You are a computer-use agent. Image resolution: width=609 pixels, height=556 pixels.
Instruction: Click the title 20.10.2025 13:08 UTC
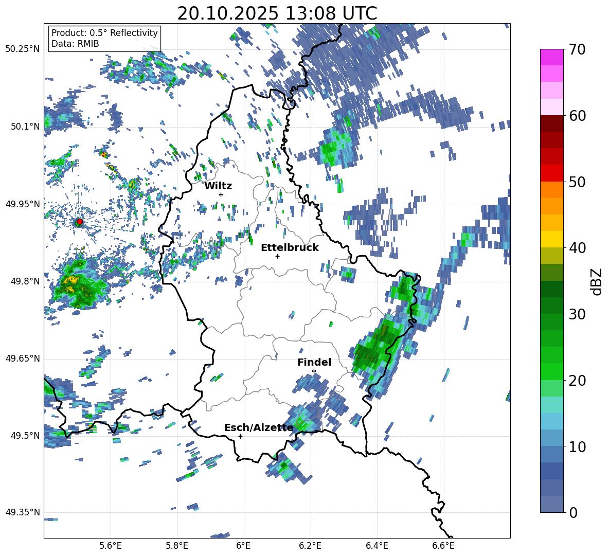pyautogui.click(x=277, y=13)
